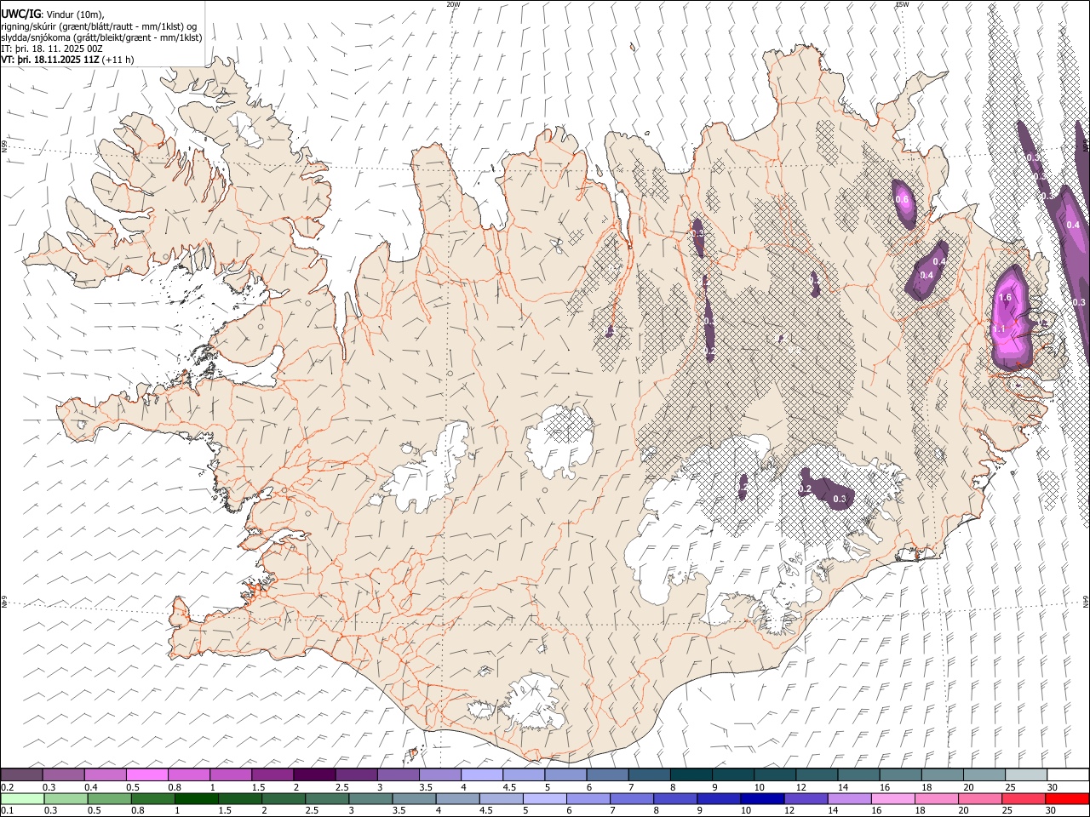Click the 15W longitude label at top
Image resolution: width=1090 pixels, height=817 pixels.
(x=902, y=4)
